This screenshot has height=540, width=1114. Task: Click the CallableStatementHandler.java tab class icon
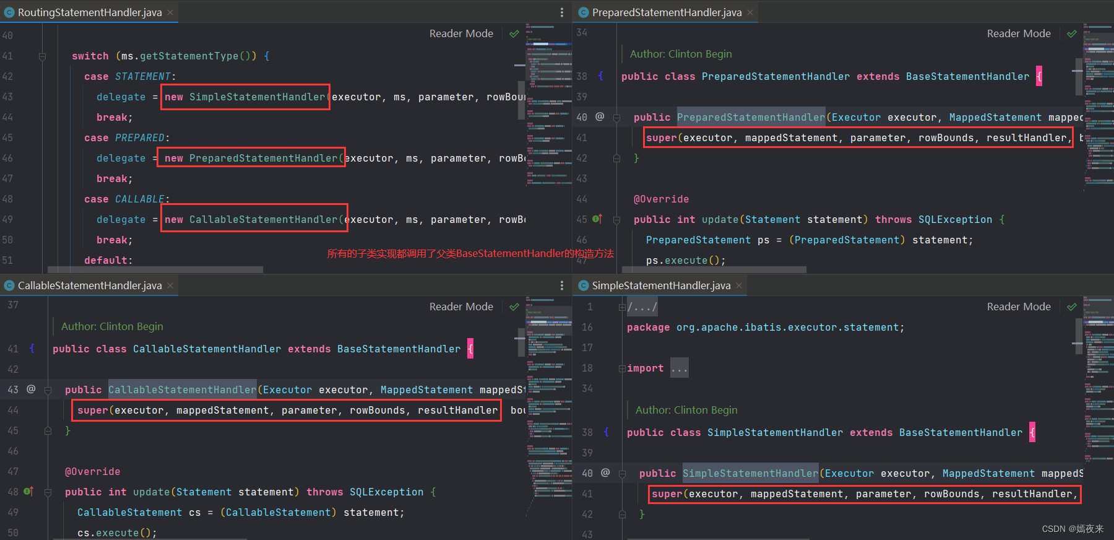[9, 285]
